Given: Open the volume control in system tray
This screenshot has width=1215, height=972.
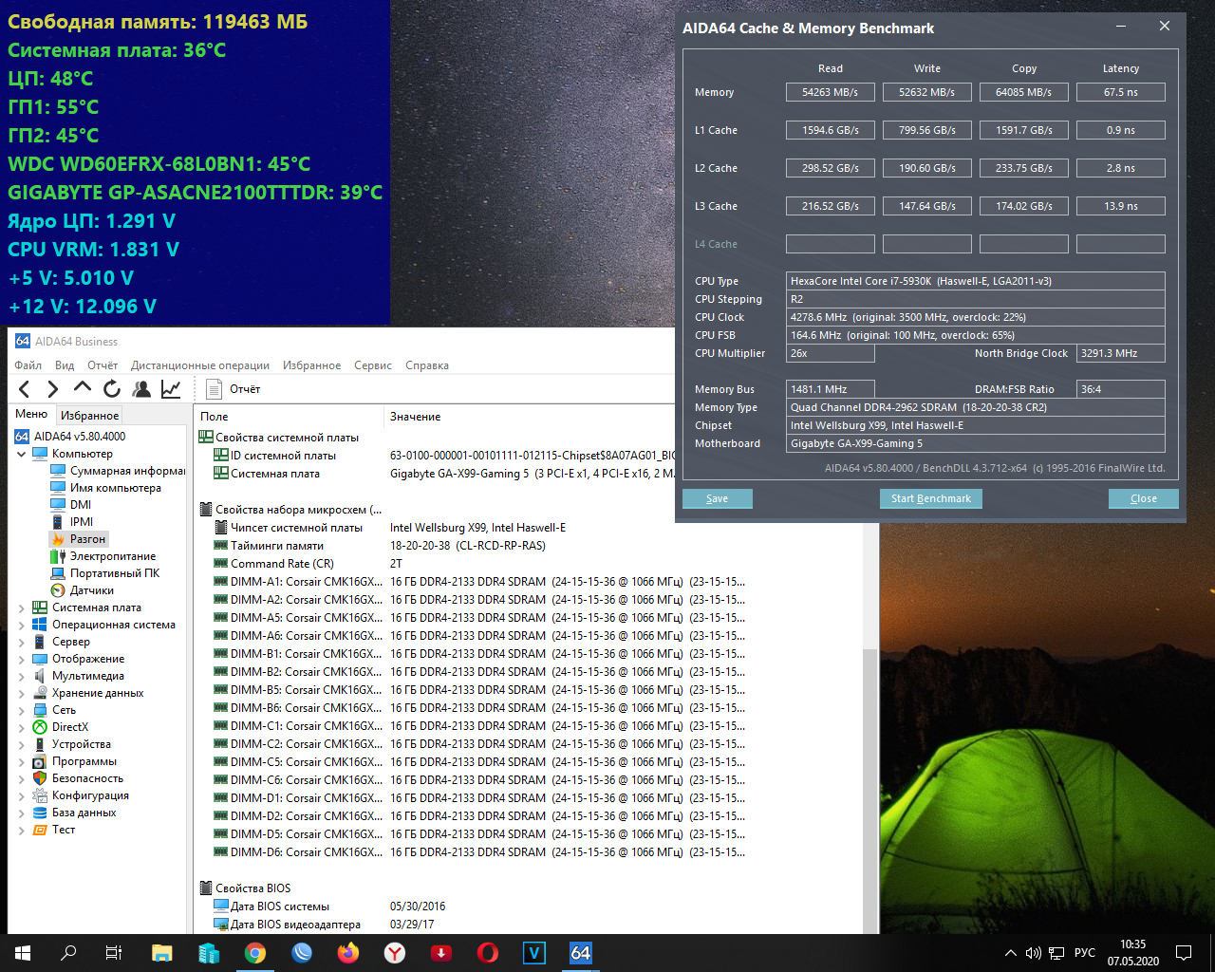Looking at the screenshot, I should point(1034,953).
